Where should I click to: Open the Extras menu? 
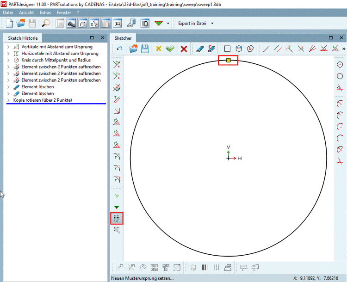pyautogui.click(x=45, y=12)
